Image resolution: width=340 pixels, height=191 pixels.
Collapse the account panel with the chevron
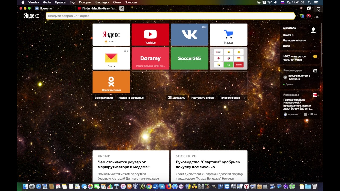(x=315, y=47)
